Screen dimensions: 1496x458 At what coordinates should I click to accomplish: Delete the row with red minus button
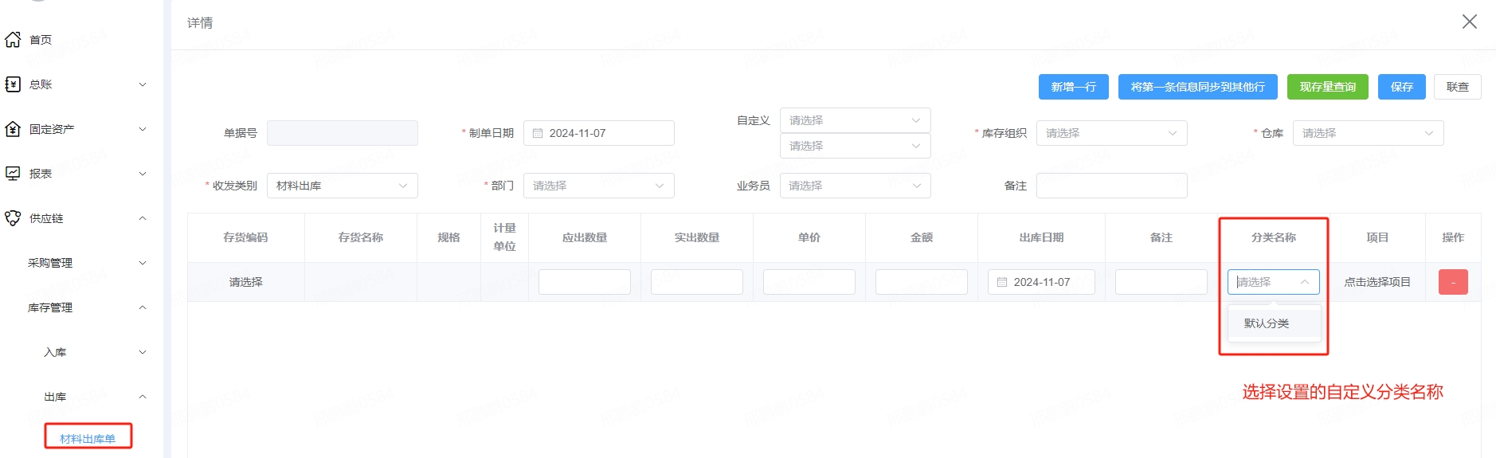point(1452,282)
